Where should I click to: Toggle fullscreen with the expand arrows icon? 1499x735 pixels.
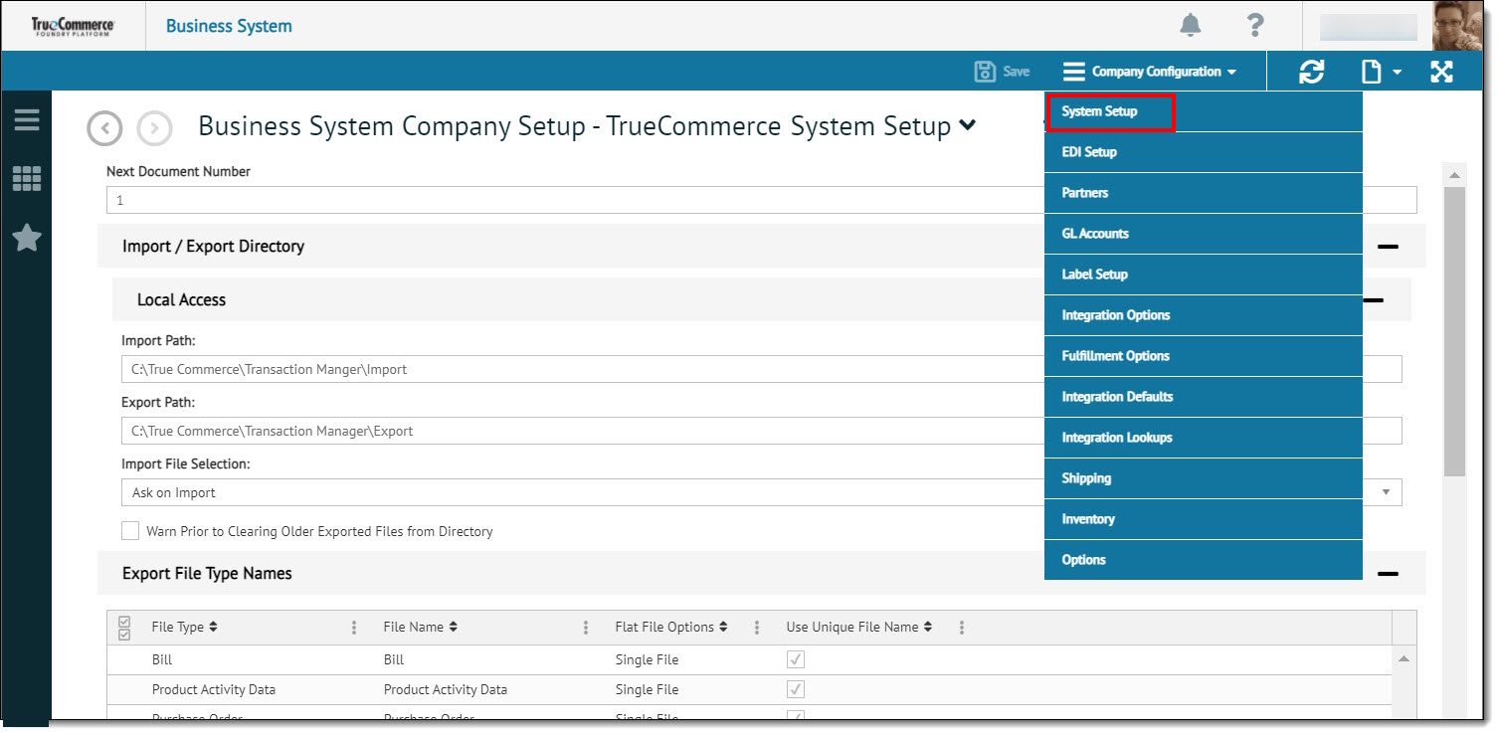(1441, 72)
